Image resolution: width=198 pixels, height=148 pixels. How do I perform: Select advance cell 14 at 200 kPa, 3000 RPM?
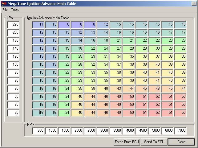(103, 33)
